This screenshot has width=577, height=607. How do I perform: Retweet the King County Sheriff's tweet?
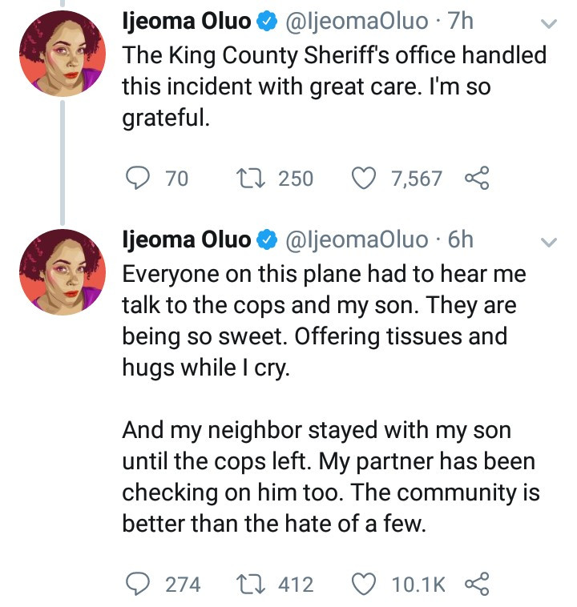click(x=254, y=178)
